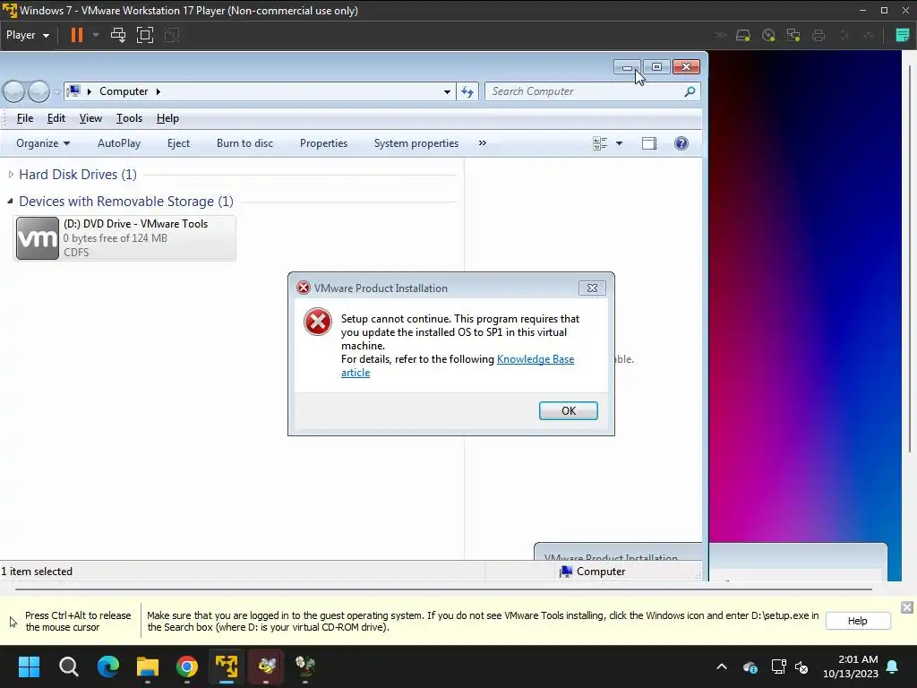Click in the Search Computer box

pos(585,91)
